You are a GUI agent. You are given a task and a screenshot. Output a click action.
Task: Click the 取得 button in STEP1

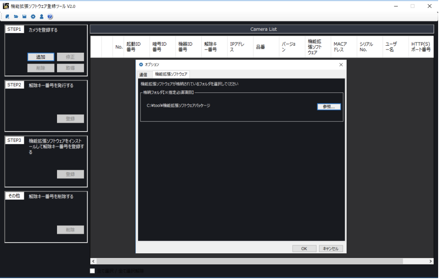[70, 67]
